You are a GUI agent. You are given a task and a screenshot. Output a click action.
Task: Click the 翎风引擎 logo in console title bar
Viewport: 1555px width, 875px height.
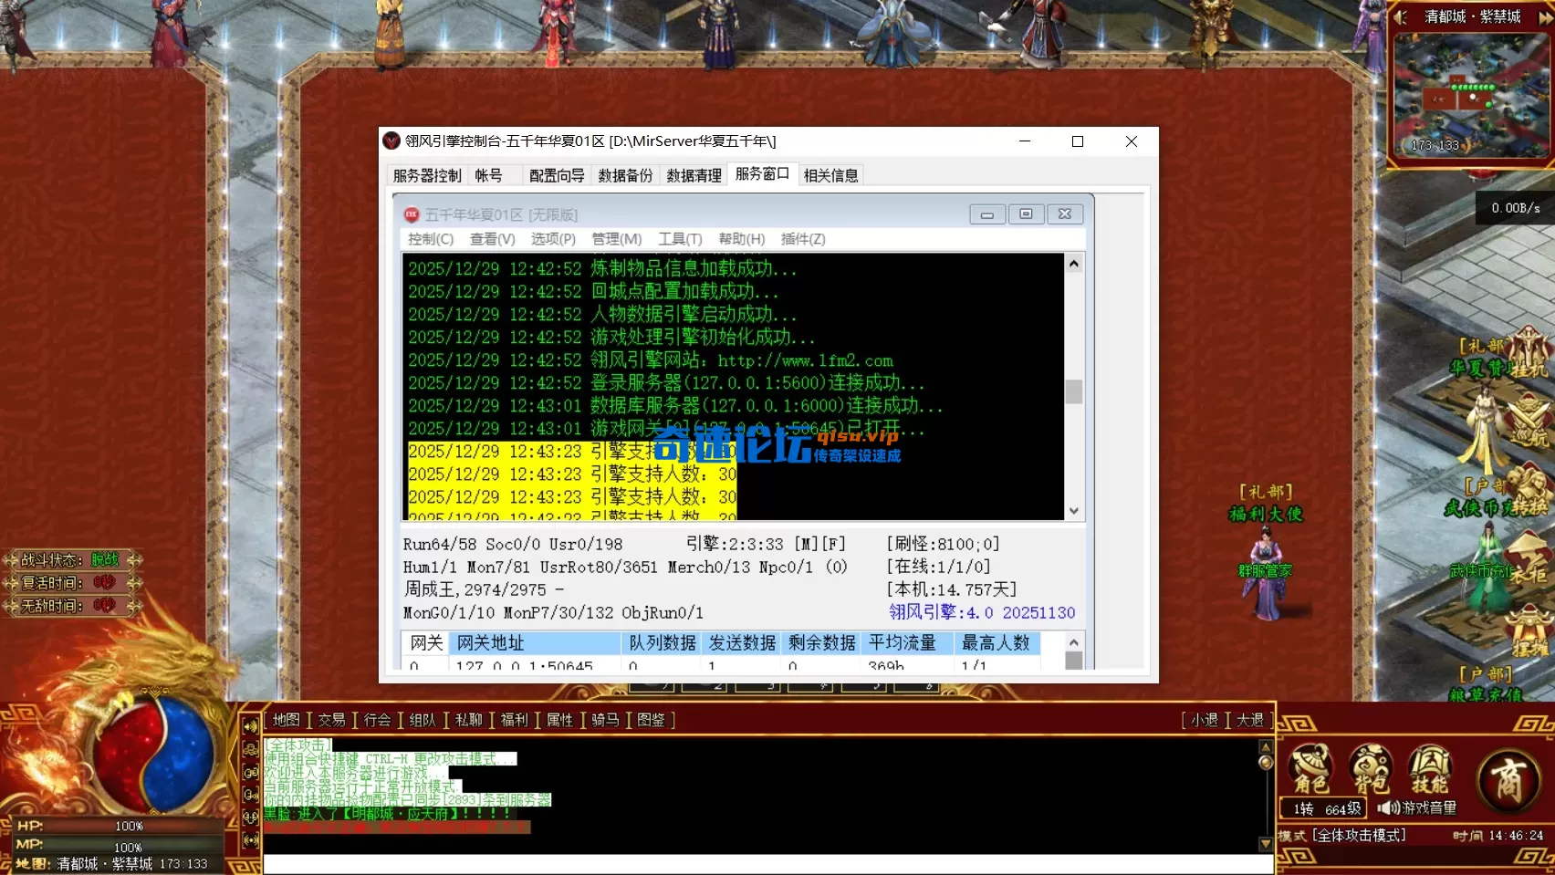click(391, 141)
